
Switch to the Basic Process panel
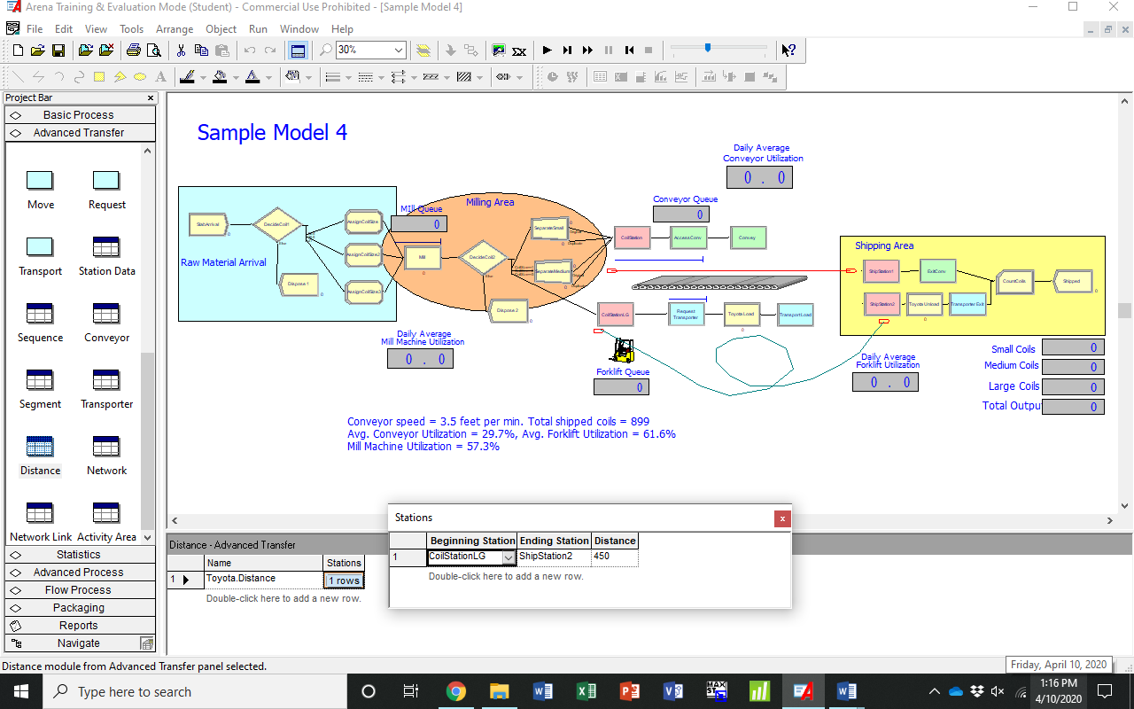pyautogui.click(x=80, y=114)
